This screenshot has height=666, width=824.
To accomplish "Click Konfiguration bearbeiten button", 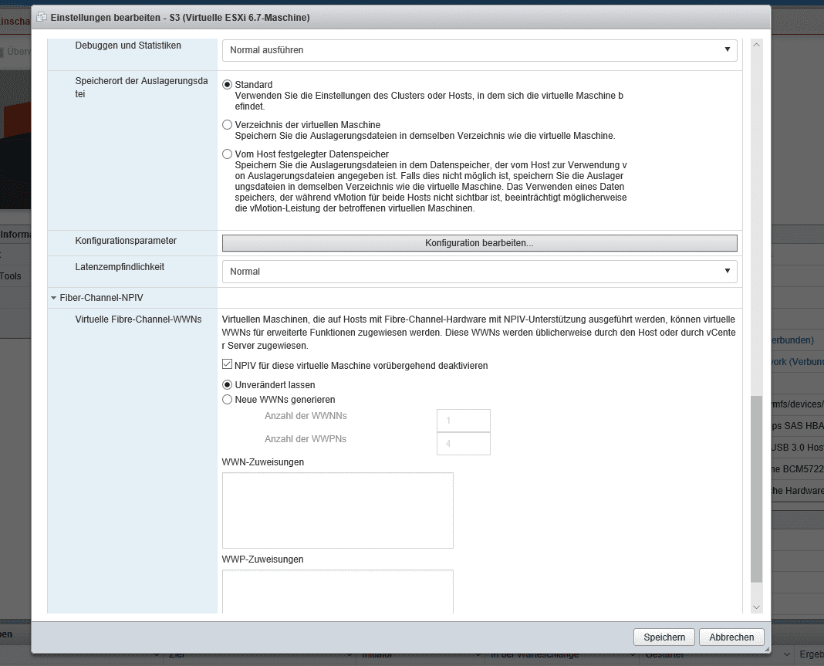I will (479, 243).
